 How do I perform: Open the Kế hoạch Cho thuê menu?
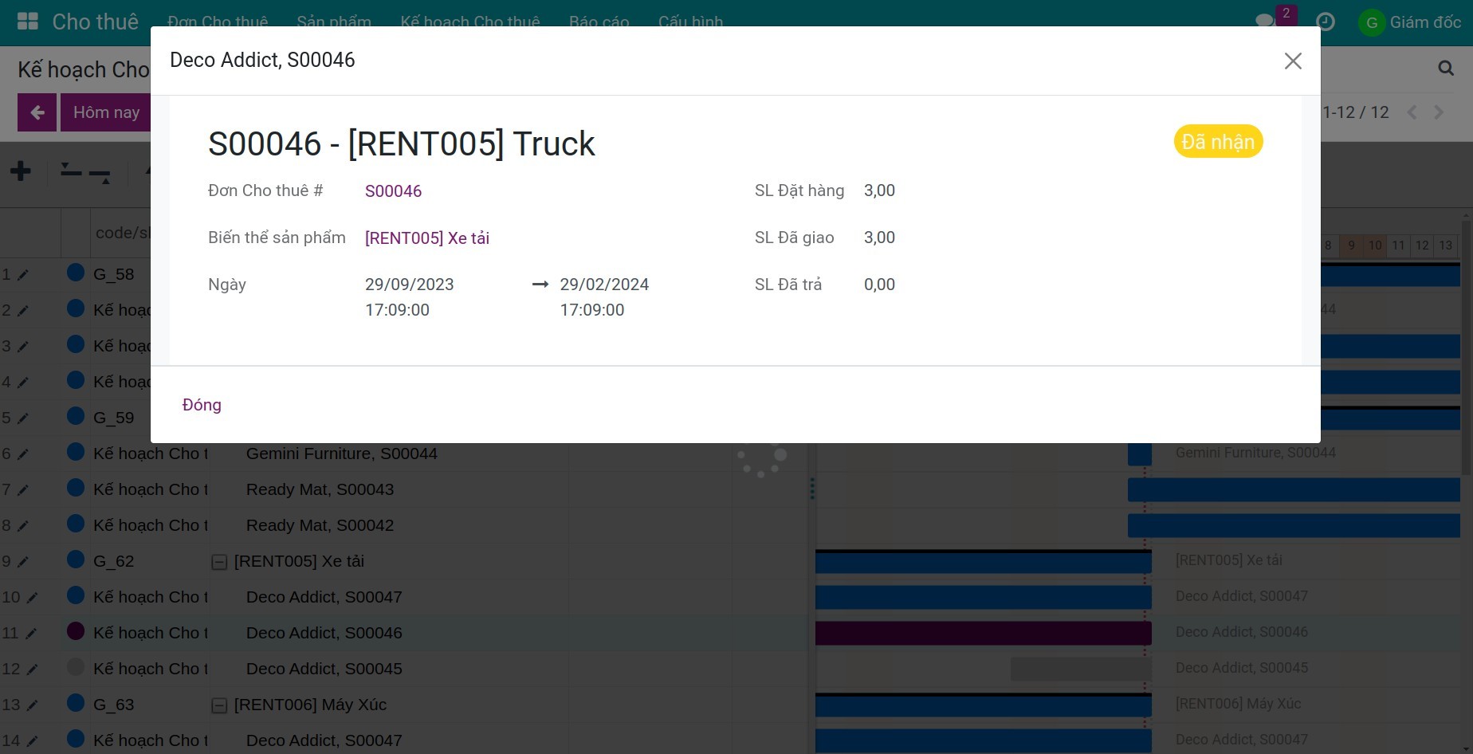coord(470,22)
